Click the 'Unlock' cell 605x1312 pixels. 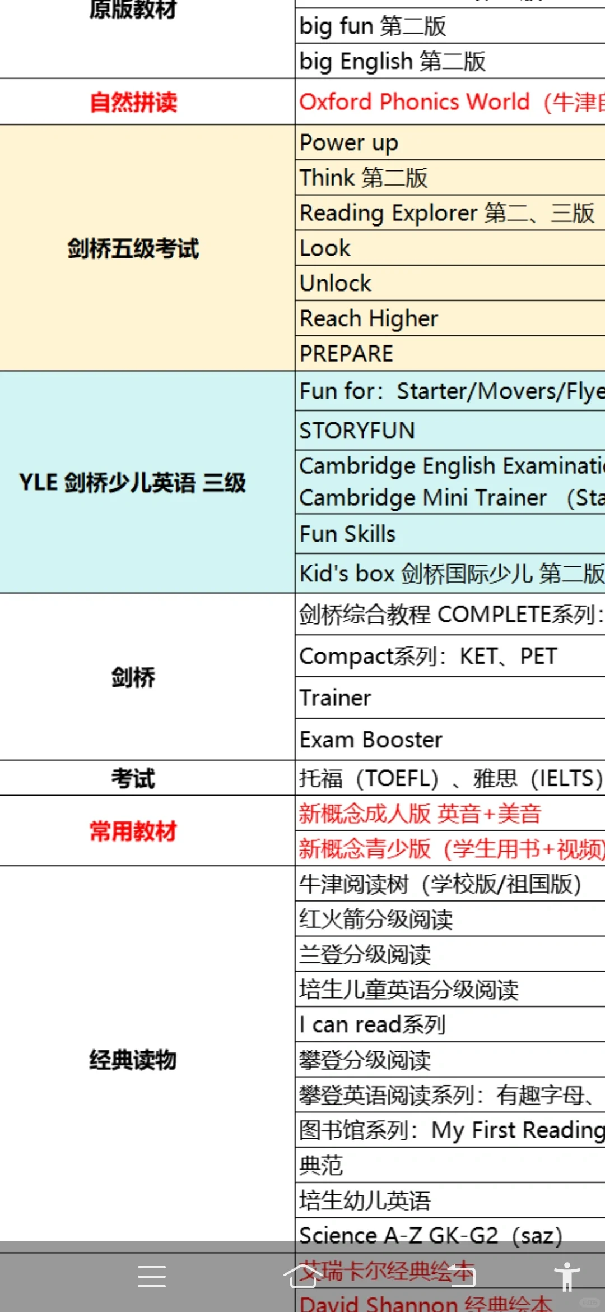point(450,283)
